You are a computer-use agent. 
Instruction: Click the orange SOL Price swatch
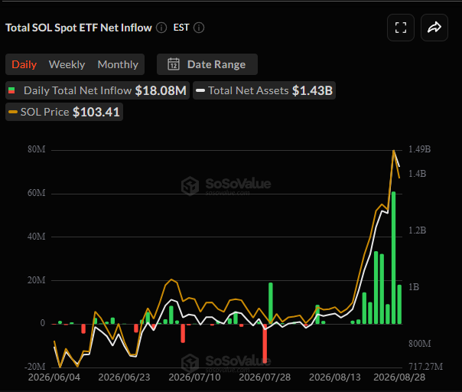tap(13, 112)
